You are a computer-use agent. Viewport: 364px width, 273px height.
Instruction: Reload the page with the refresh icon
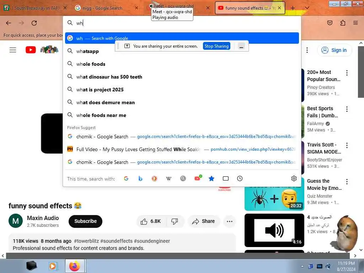[x=34, y=23]
